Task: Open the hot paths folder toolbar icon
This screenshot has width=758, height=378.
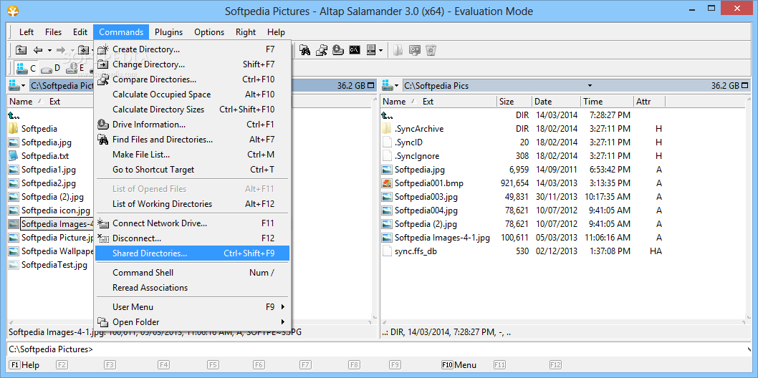Action: click(x=83, y=49)
